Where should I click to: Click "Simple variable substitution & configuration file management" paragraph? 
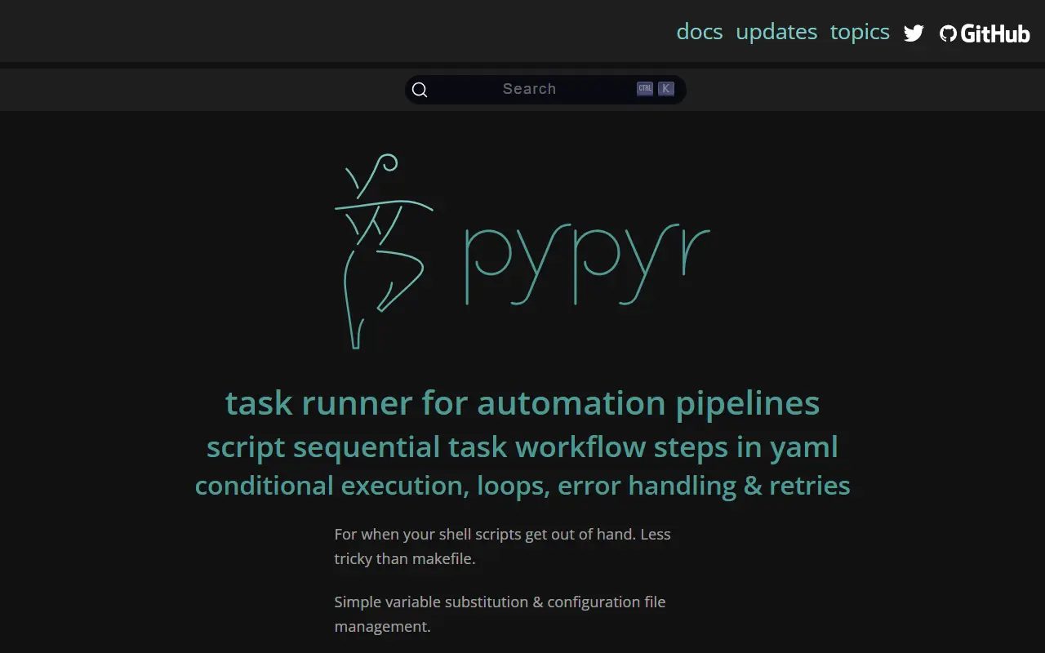click(x=500, y=614)
